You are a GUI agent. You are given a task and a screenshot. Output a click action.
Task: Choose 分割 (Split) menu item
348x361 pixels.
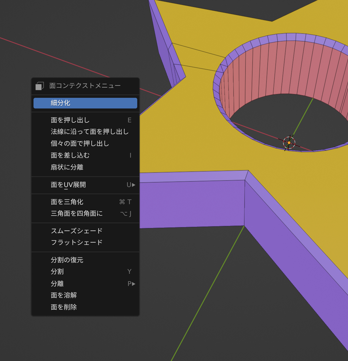click(85, 271)
